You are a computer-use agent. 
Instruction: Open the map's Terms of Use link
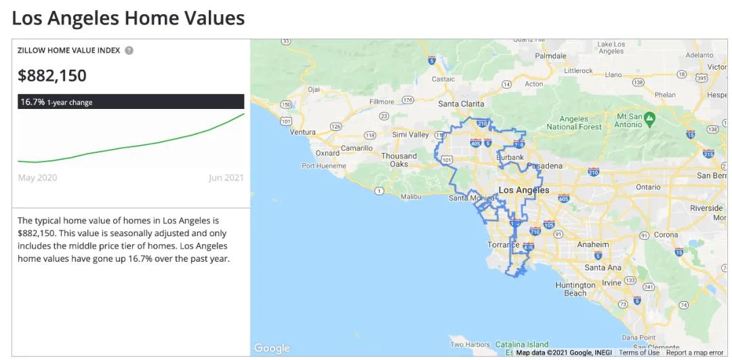coord(638,353)
